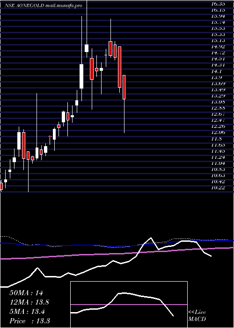Viewport: 234px width, 328px height.
Task: Select the 12MA : 13.8 readout
Action: coord(29,302)
